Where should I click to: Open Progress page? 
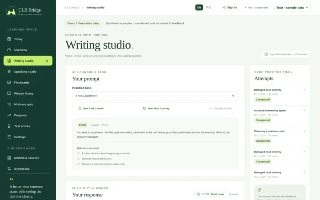click(x=28, y=115)
